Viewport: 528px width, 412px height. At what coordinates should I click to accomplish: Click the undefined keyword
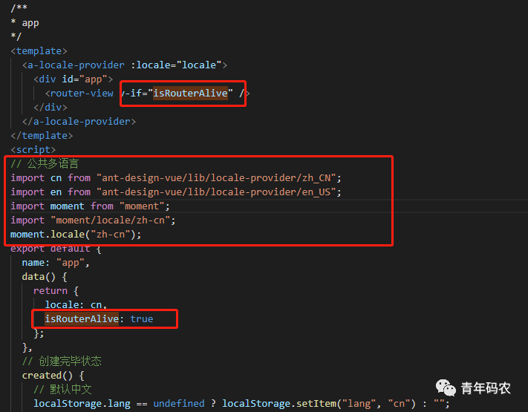[179, 404]
